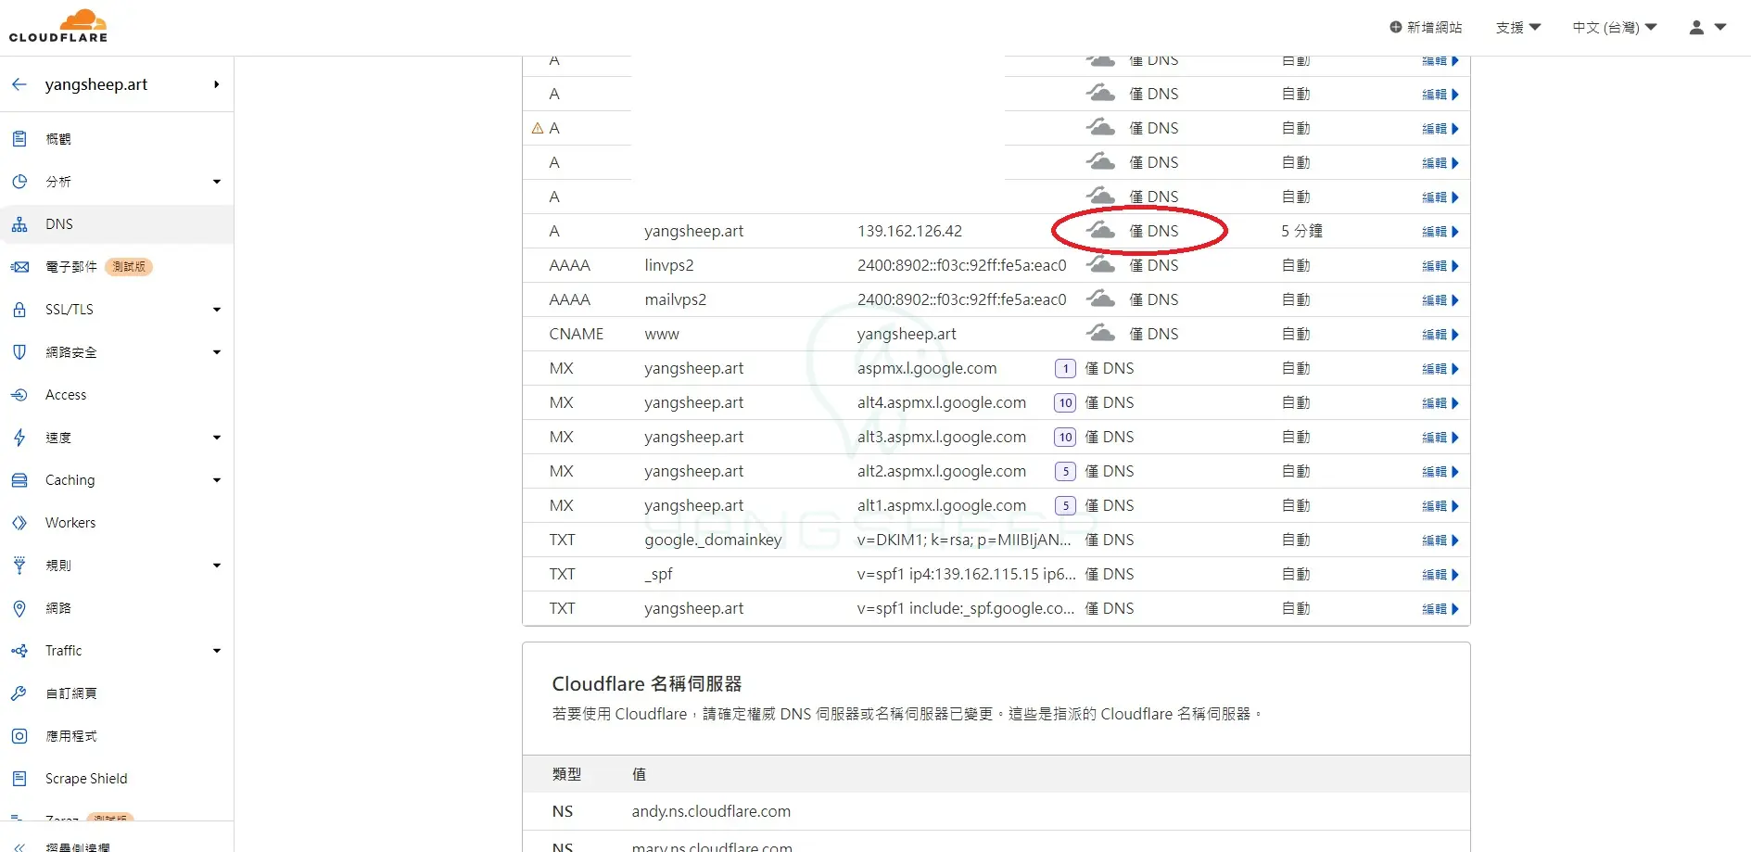Click the Traffic sidebar icon
Viewport: 1751px width, 852px height.
click(x=19, y=651)
